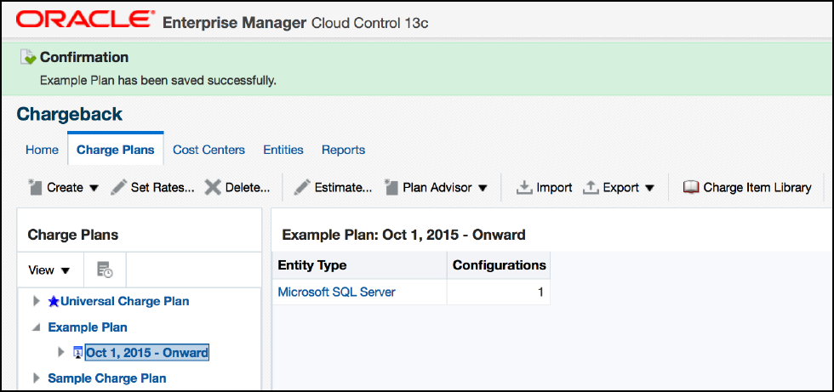The image size is (834, 392).
Task: Collapse the Example Plan tree node
Action: [36, 327]
